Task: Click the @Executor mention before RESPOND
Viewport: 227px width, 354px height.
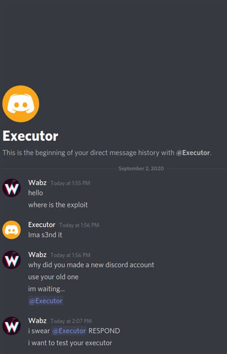Action: (69, 331)
